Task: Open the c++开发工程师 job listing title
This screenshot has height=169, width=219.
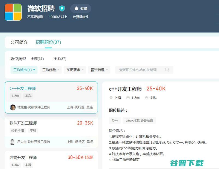Action: (23, 88)
